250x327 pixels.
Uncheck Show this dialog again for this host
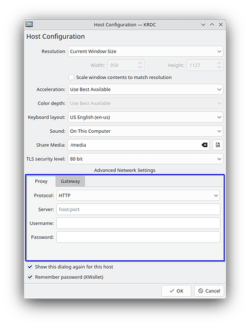[x=30, y=267]
